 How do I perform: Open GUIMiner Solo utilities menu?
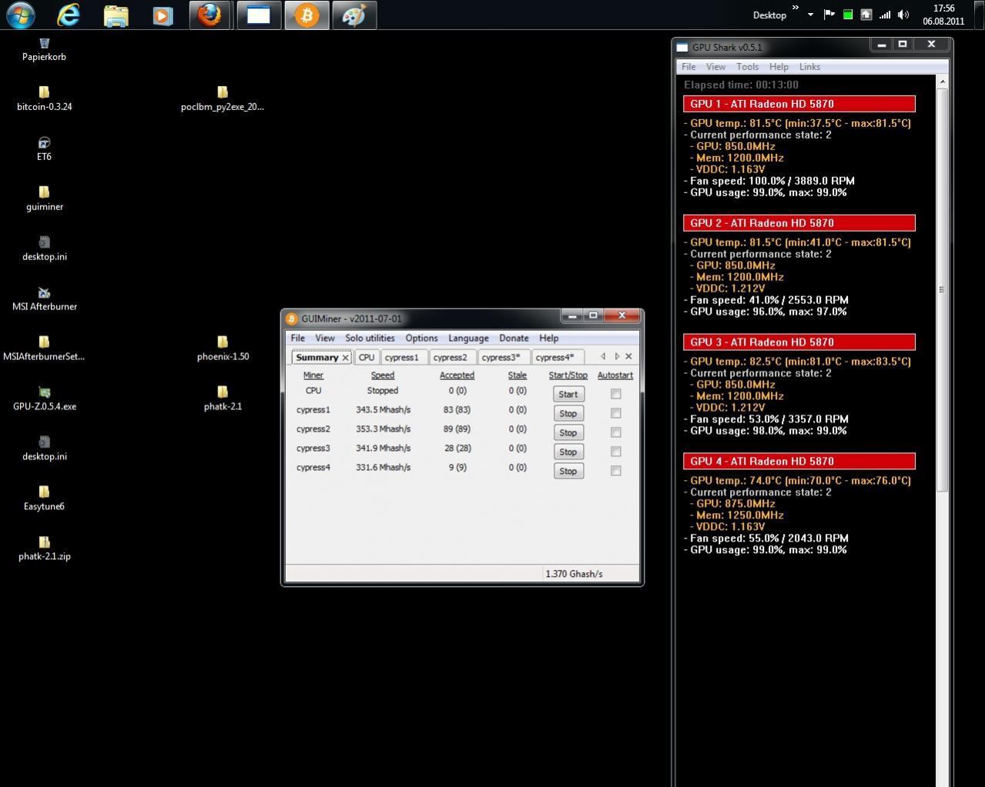click(370, 338)
